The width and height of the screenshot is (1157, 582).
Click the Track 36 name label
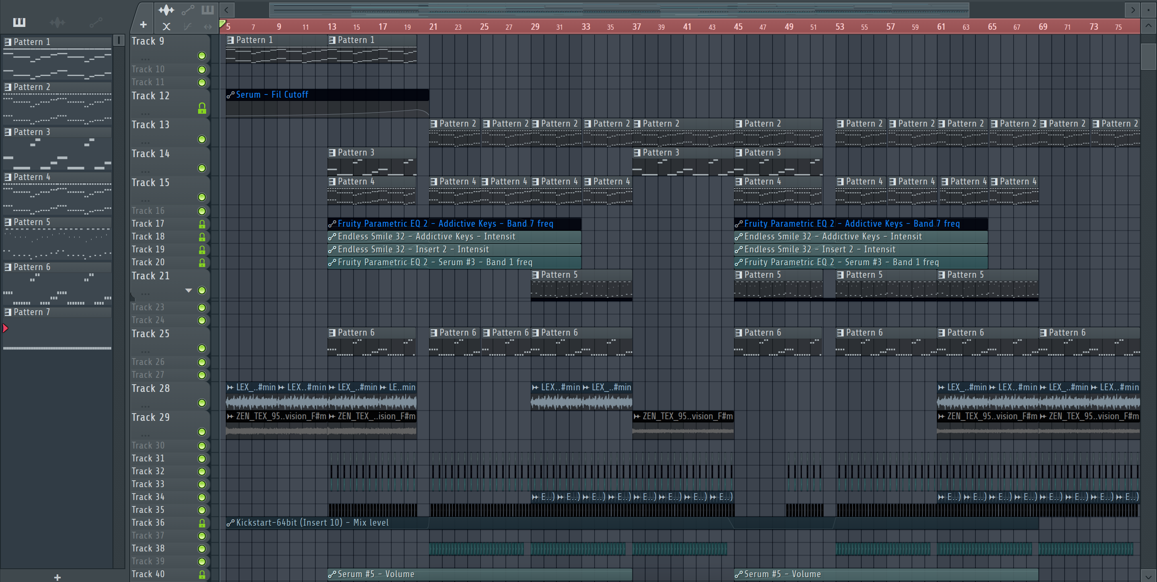click(148, 523)
